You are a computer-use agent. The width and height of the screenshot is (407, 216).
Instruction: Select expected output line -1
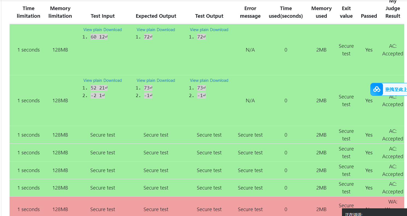coord(148,96)
